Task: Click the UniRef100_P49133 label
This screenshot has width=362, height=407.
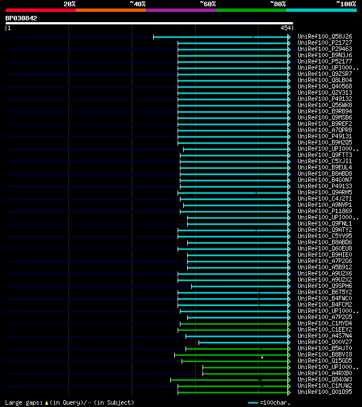Action: click(x=325, y=186)
